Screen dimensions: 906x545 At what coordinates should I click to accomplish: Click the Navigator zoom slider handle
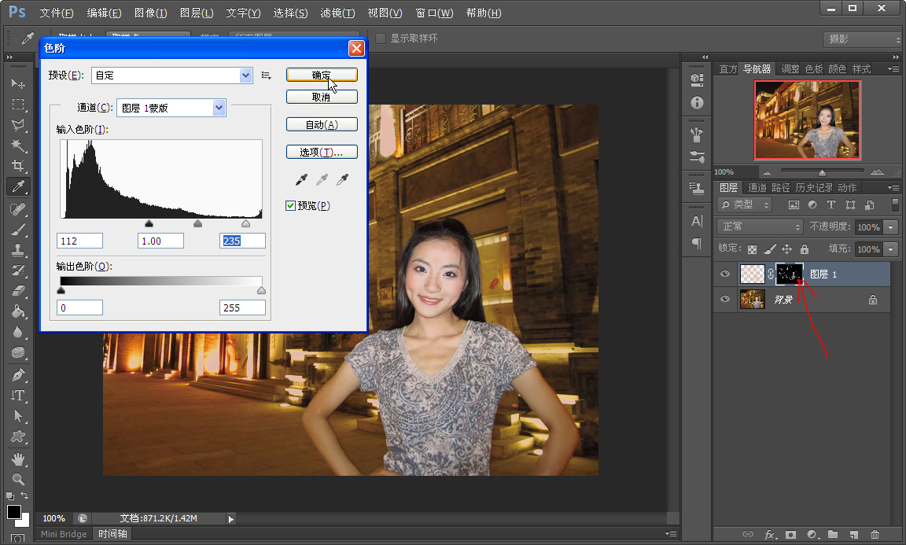click(x=822, y=173)
